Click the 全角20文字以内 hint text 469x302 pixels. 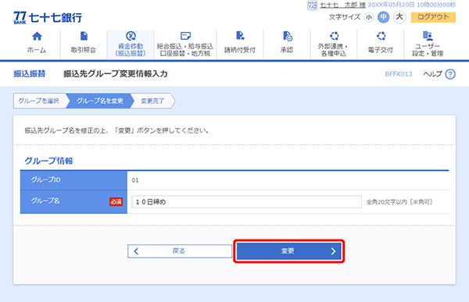point(399,202)
